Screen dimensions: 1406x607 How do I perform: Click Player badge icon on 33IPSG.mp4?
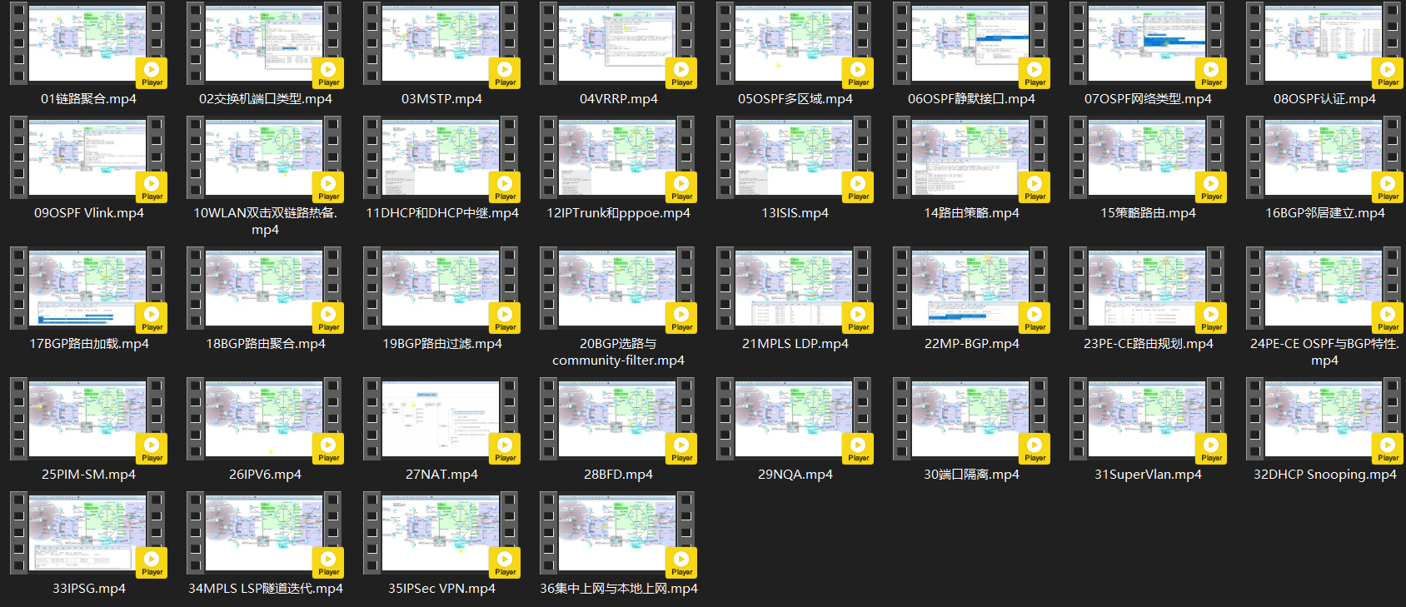click(x=152, y=563)
